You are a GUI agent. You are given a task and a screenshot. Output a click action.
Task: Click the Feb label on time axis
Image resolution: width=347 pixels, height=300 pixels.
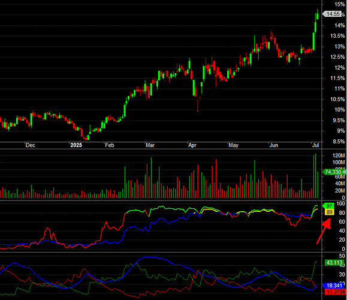(109, 145)
